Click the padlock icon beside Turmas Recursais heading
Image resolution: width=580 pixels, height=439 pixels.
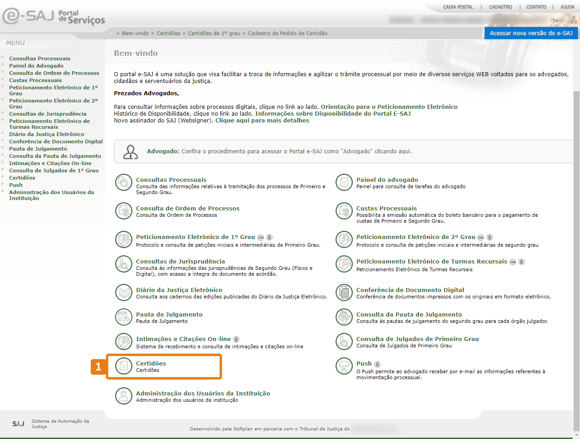click(522, 262)
